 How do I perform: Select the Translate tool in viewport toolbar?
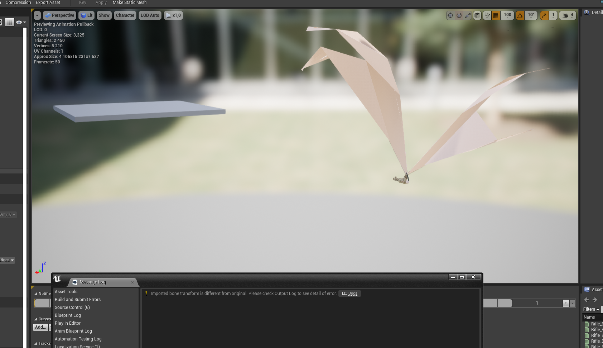coord(450,15)
